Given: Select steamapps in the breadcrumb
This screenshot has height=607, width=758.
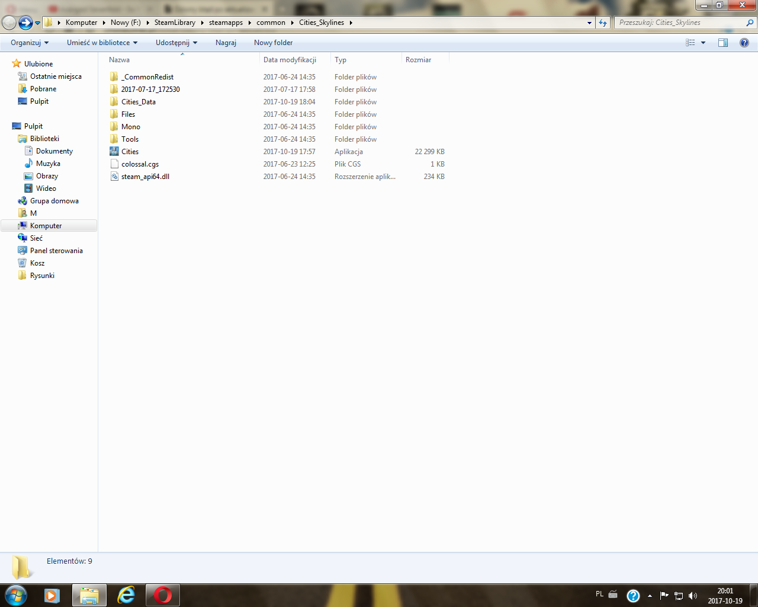Looking at the screenshot, I should [226, 23].
